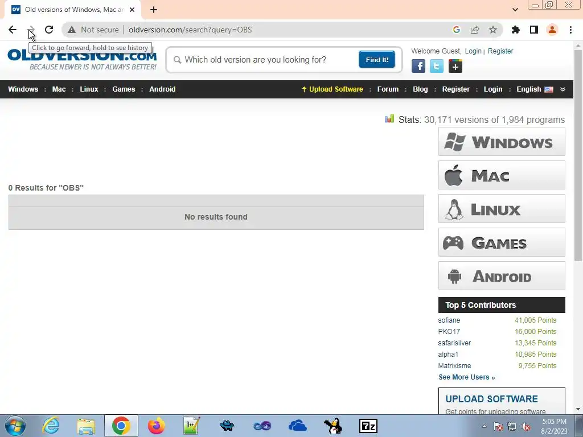Open the English language selector
Screen dimensions: 583x437
pos(535,89)
